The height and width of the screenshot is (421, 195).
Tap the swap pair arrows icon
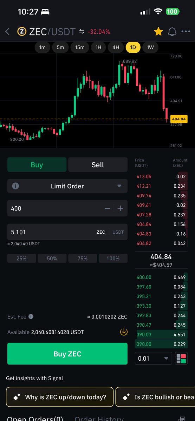82,32
